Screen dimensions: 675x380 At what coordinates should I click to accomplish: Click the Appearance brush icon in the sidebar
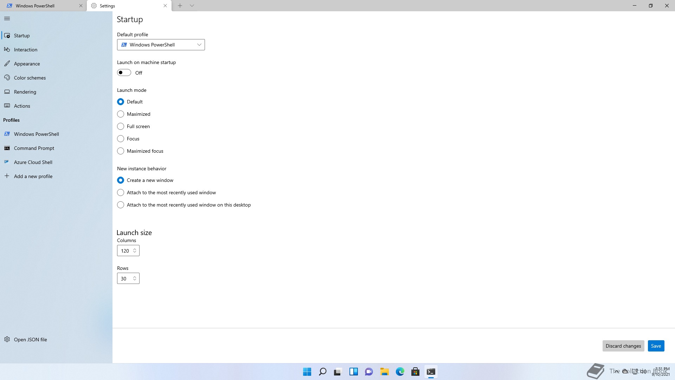pos(7,64)
